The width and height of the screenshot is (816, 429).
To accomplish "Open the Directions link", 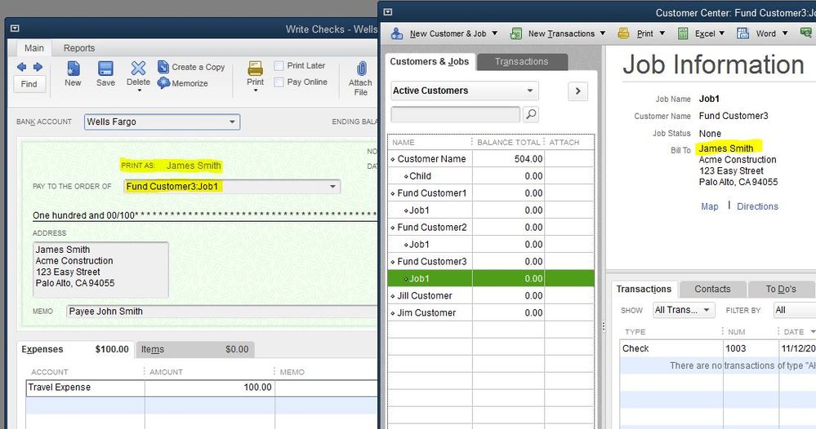I will (x=757, y=206).
